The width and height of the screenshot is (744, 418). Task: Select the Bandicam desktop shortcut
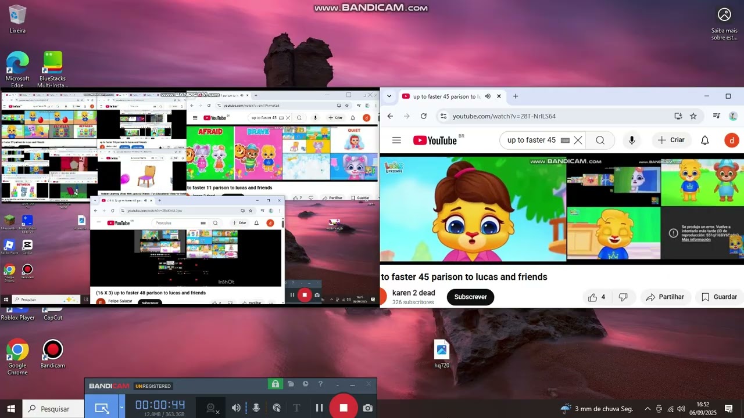pos(53,354)
